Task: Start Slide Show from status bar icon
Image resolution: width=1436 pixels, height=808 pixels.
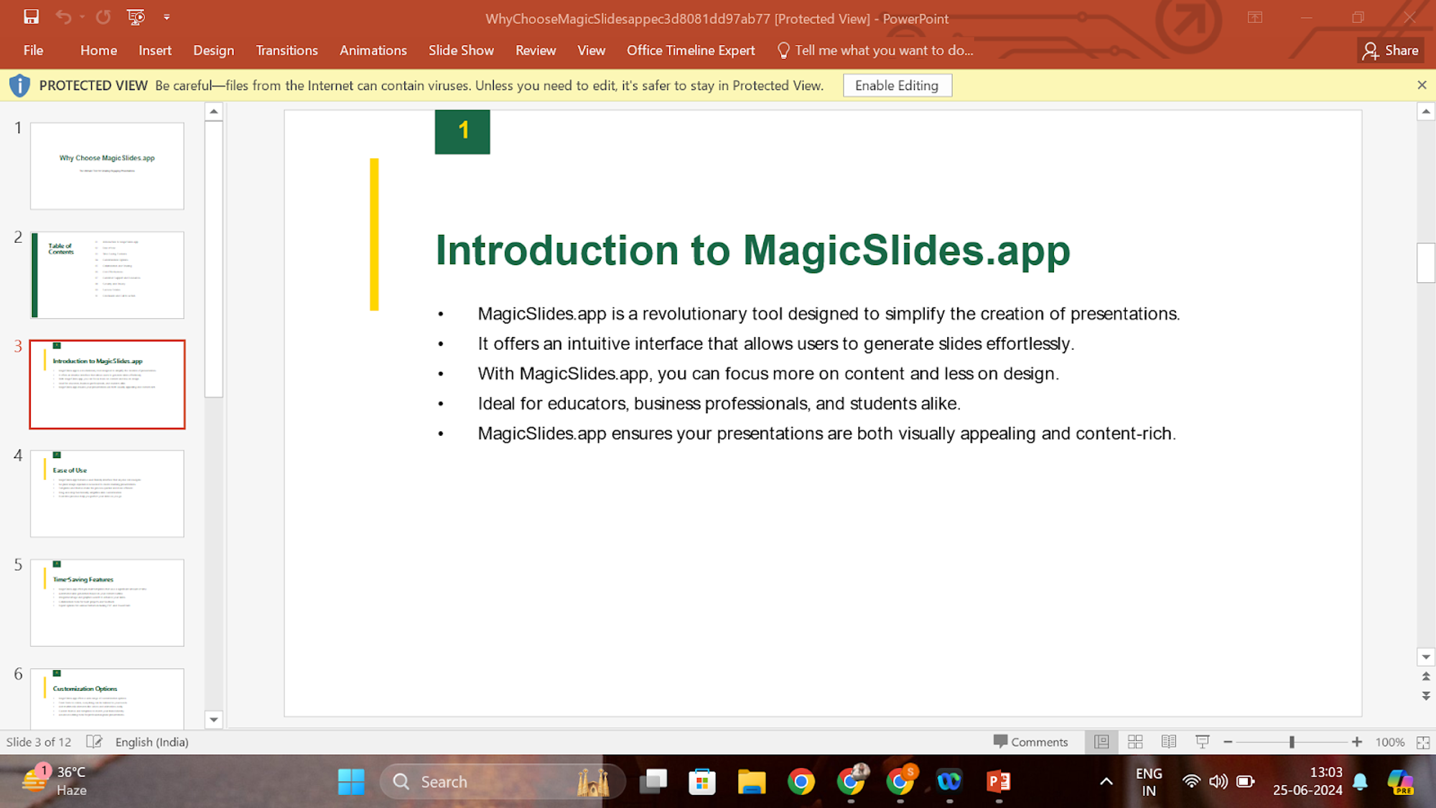Action: (1203, 742)
